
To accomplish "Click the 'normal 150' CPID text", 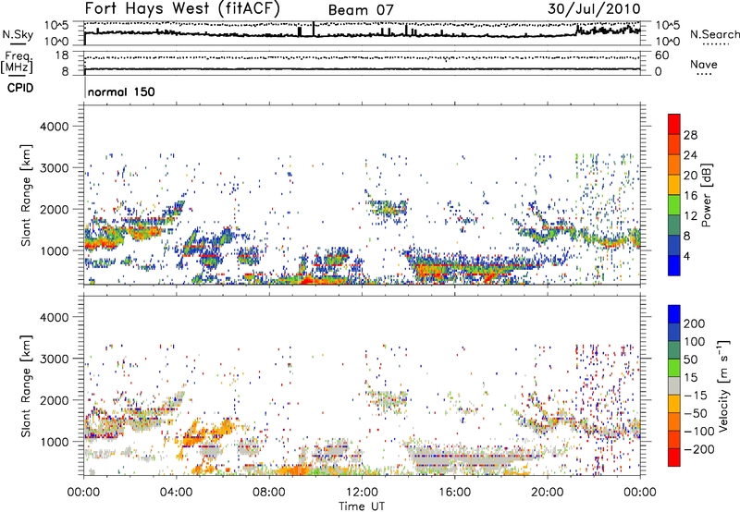I will pyautogui.click(x=121, y=91).
